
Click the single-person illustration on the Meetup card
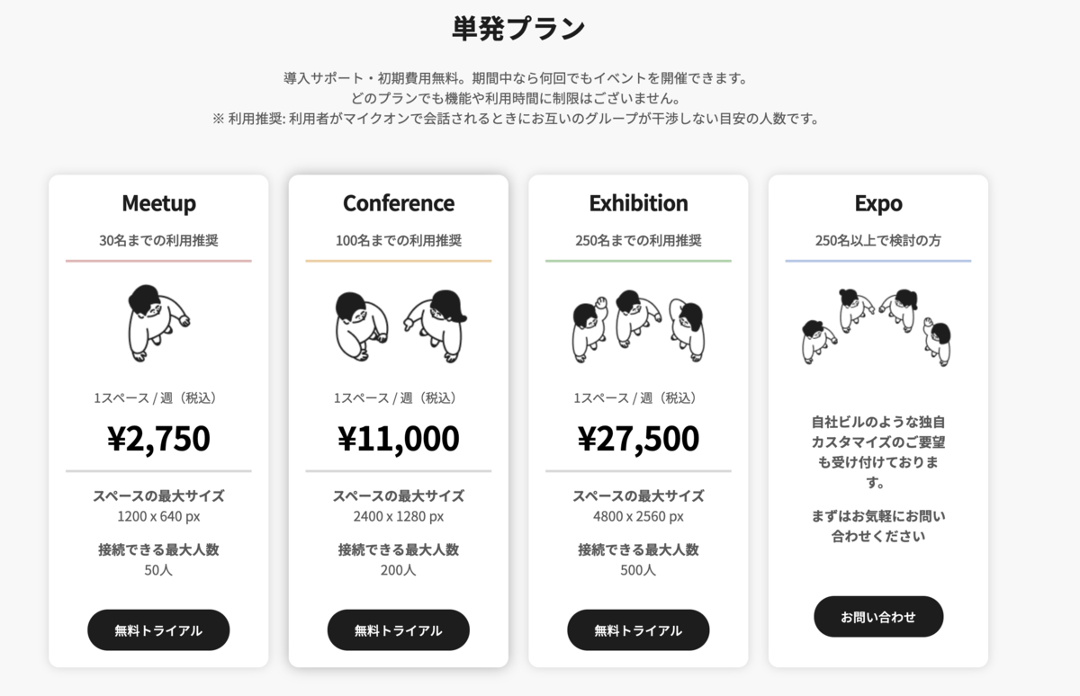coord(158,322)
